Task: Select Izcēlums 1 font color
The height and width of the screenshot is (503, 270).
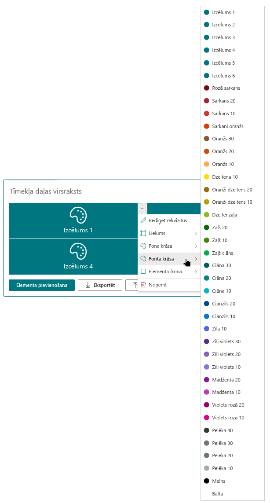Action: pyautogui.click(x=233, y=12)
